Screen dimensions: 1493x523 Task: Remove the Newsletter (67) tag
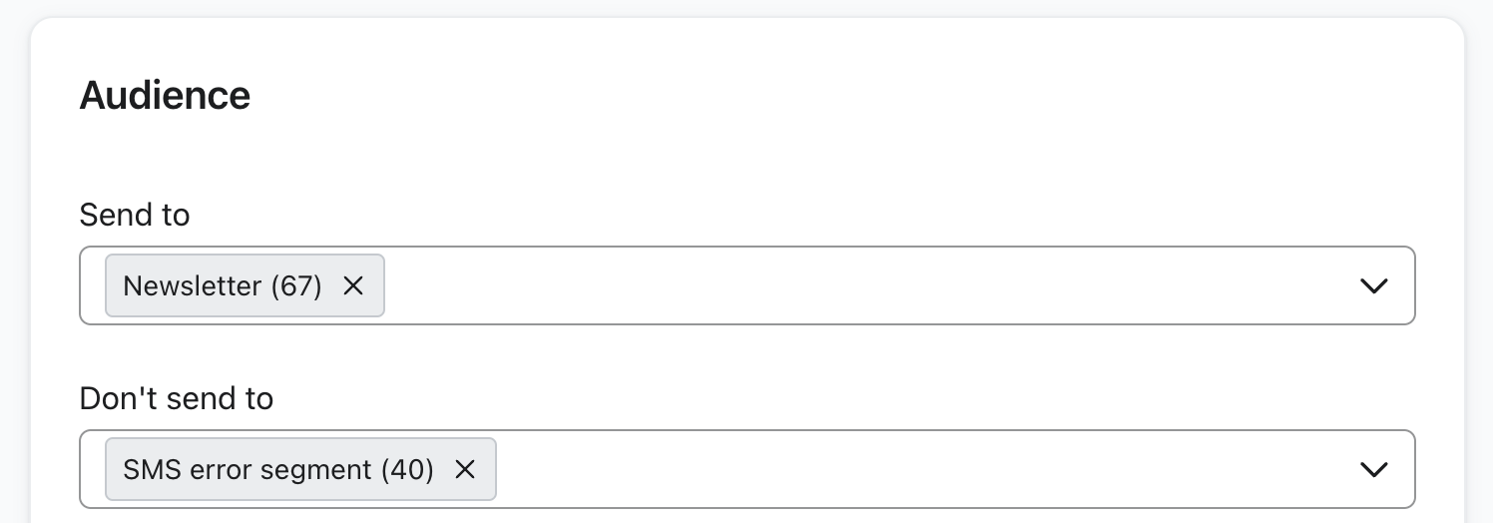[353, 286]
